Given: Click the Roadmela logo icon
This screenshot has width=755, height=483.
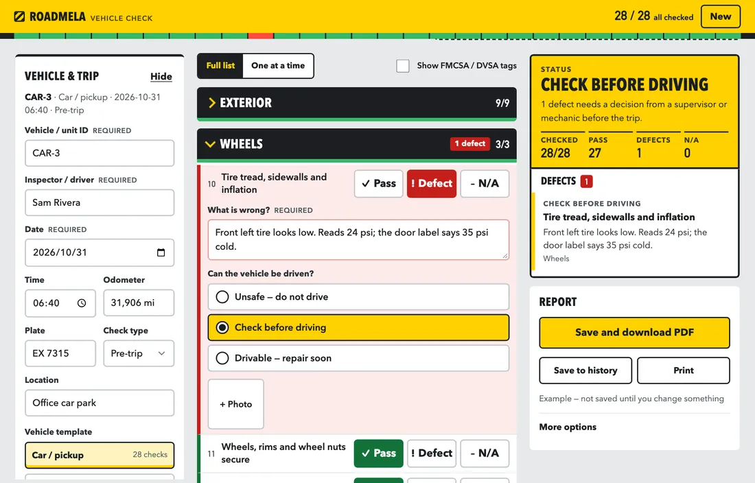Looking at the screenshot, I should tap(19, 17).
